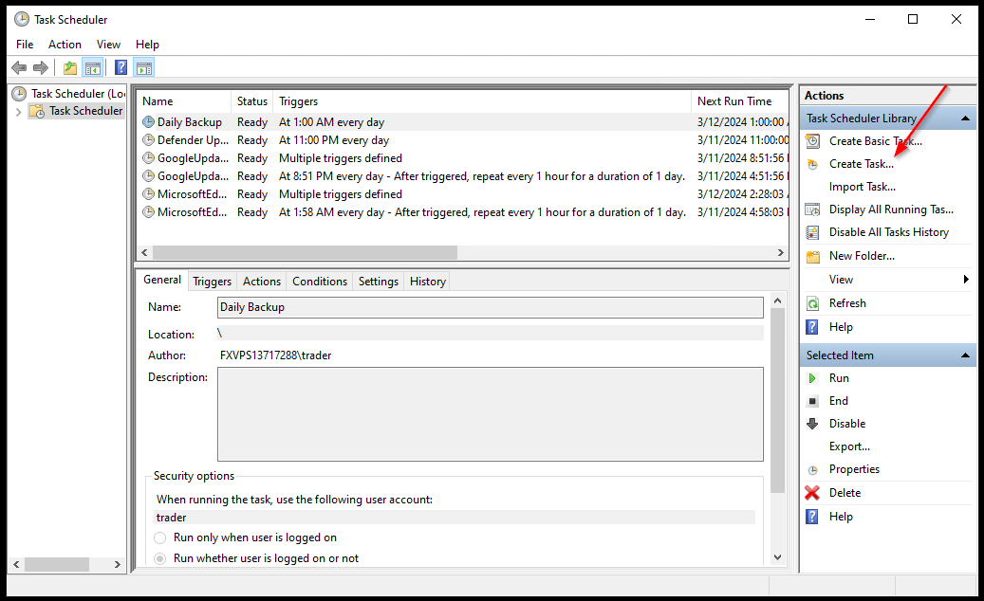This screenshot has width=984, height=601.
Task: Collapse the Selected Item section
Action: (x=965, y=355)
